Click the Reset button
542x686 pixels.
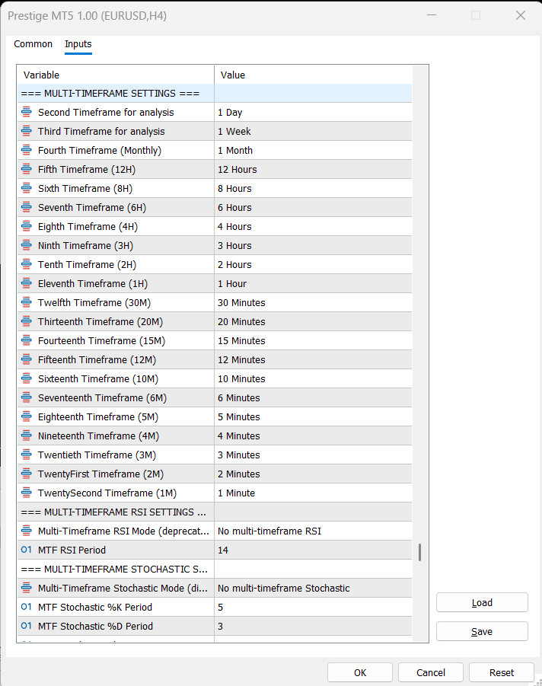click(502, 672)
